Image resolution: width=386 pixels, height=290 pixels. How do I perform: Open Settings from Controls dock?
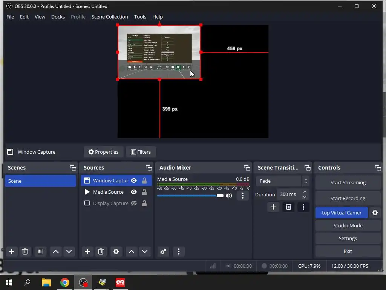[348, 239]
